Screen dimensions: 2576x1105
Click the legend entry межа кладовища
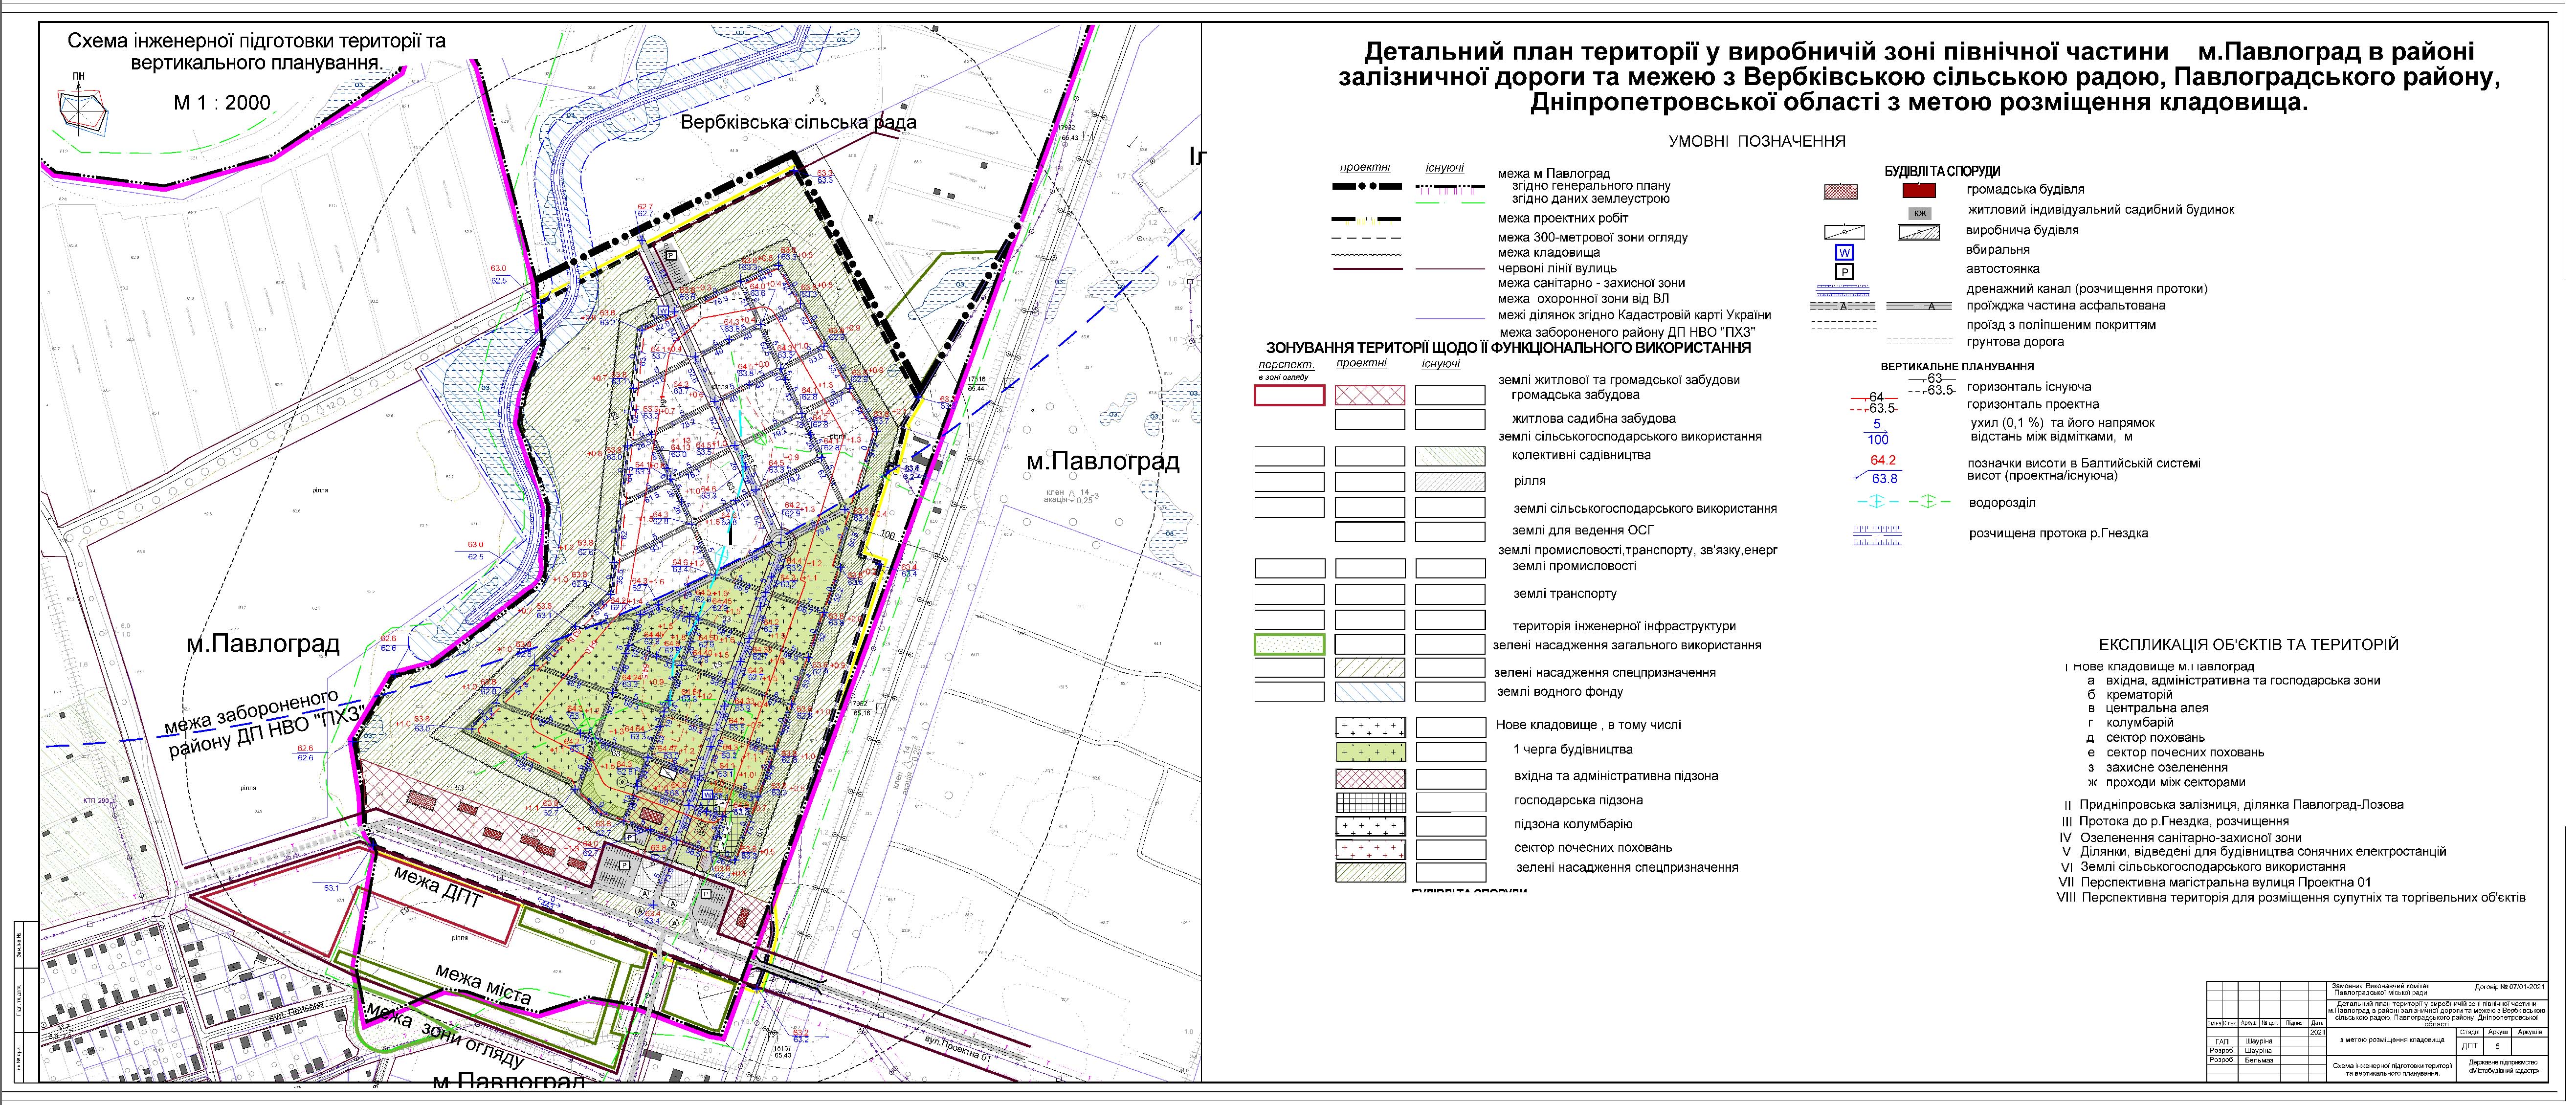[1549, 253]
